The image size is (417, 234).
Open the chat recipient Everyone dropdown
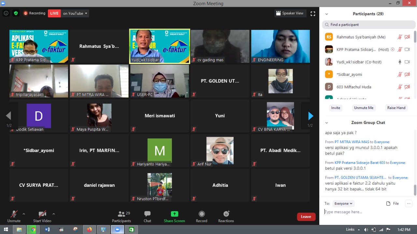(x=343, y=203)
